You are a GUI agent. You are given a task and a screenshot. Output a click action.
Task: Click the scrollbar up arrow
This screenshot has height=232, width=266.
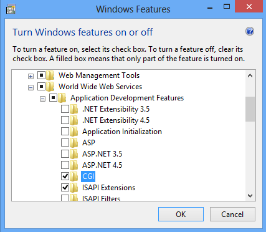pos(250,75)
